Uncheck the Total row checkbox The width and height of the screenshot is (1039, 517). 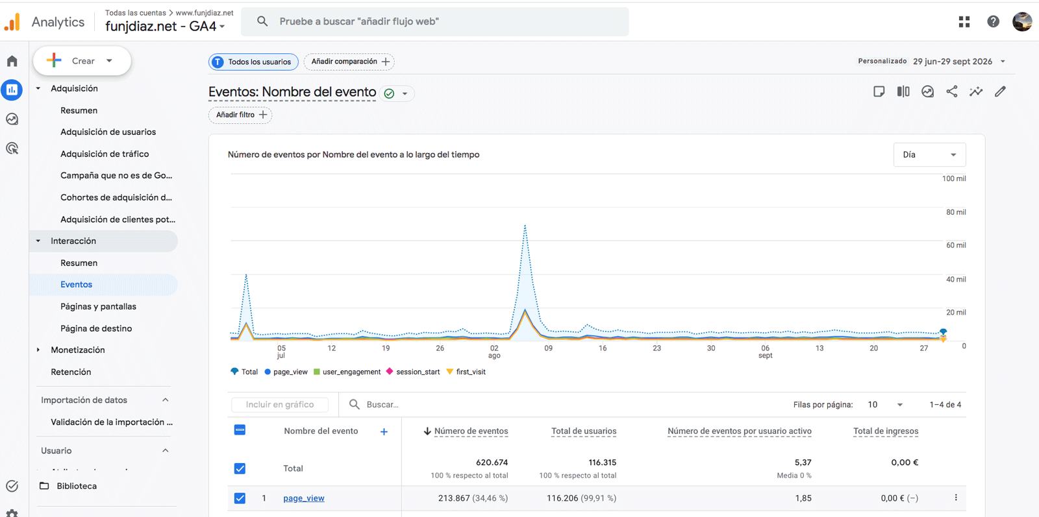pyautogui.click(x=240, y=468)
